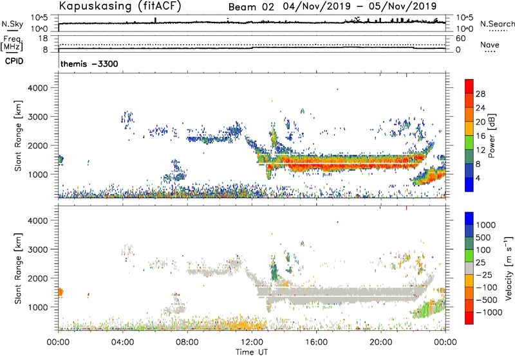This screenshot has height=356, width=515.
Task: Click the Slant Range label of the velocity panel
Action: pos(18,268)
